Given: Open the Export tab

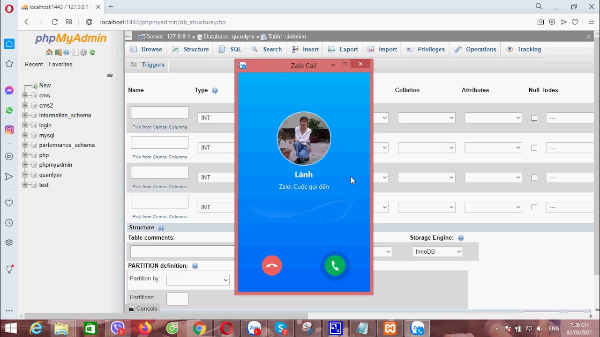Looking at the screenshot, I should 343,49.
